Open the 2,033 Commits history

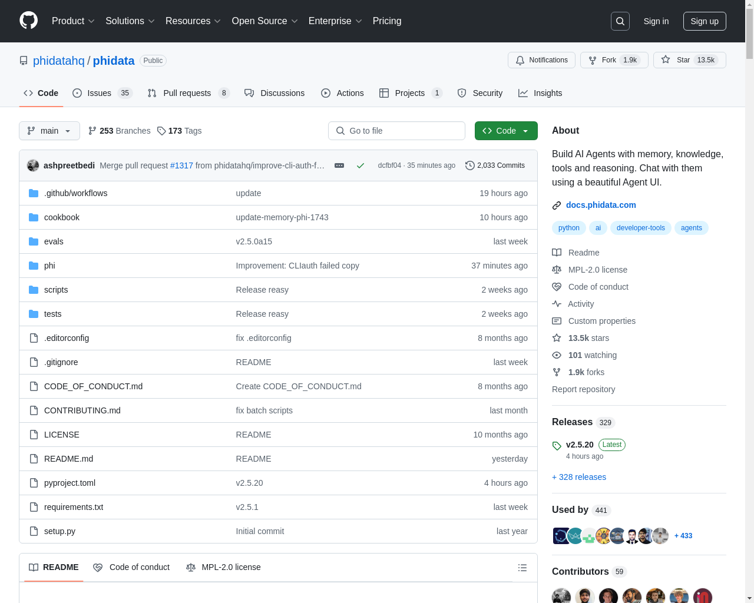pos(495,165)
